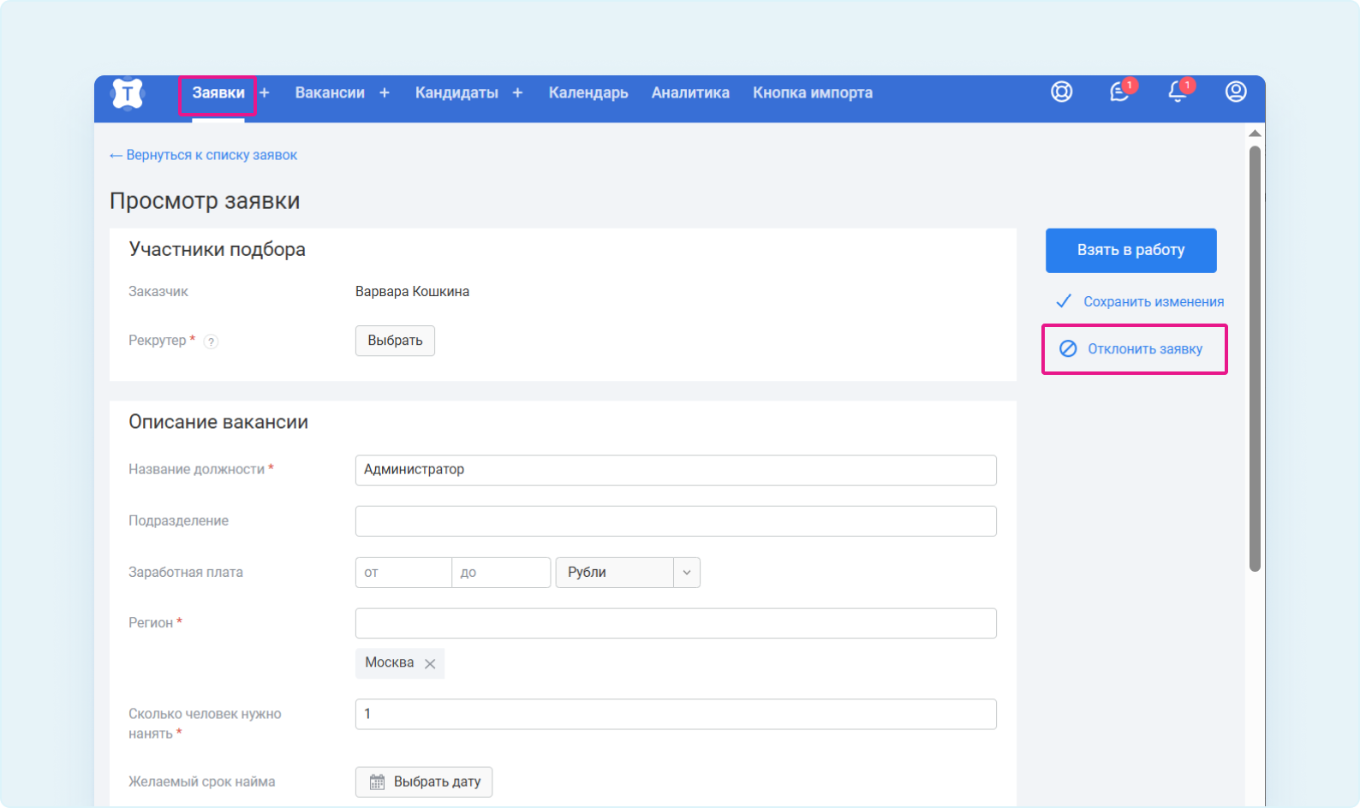Expand the Рубли currency dropdown
The height and width of the screenshot is (808, 1360).
(x=686, y=573)
